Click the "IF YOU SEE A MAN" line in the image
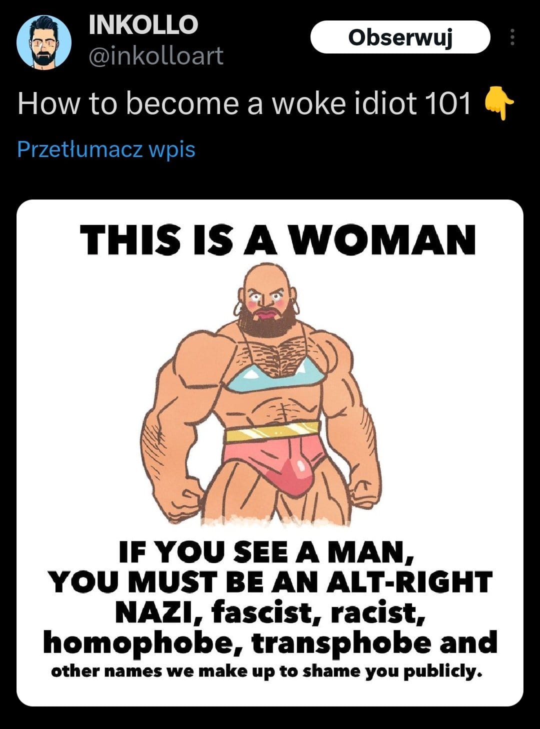 pyautogui.click(x=266, y=552)
